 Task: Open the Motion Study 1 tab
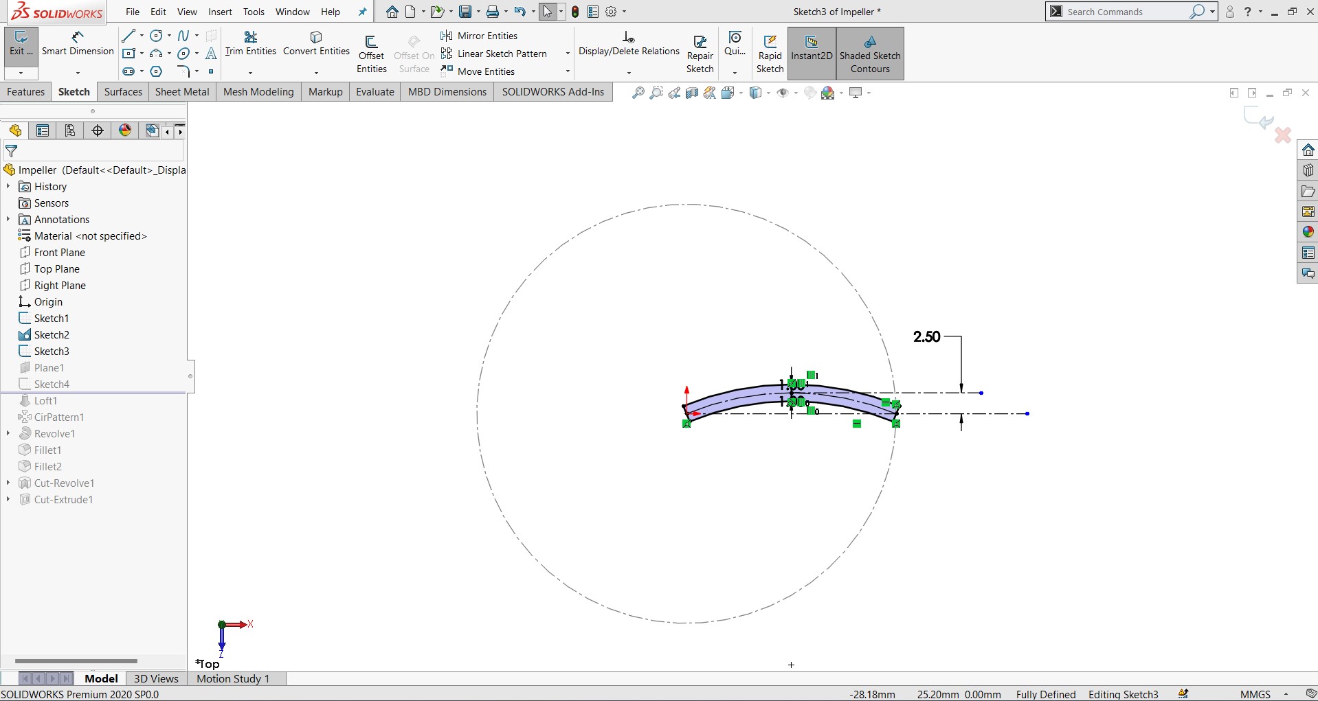click(x=233, y=678)
